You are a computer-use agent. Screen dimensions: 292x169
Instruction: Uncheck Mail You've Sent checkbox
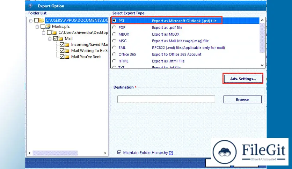point(62,57)
